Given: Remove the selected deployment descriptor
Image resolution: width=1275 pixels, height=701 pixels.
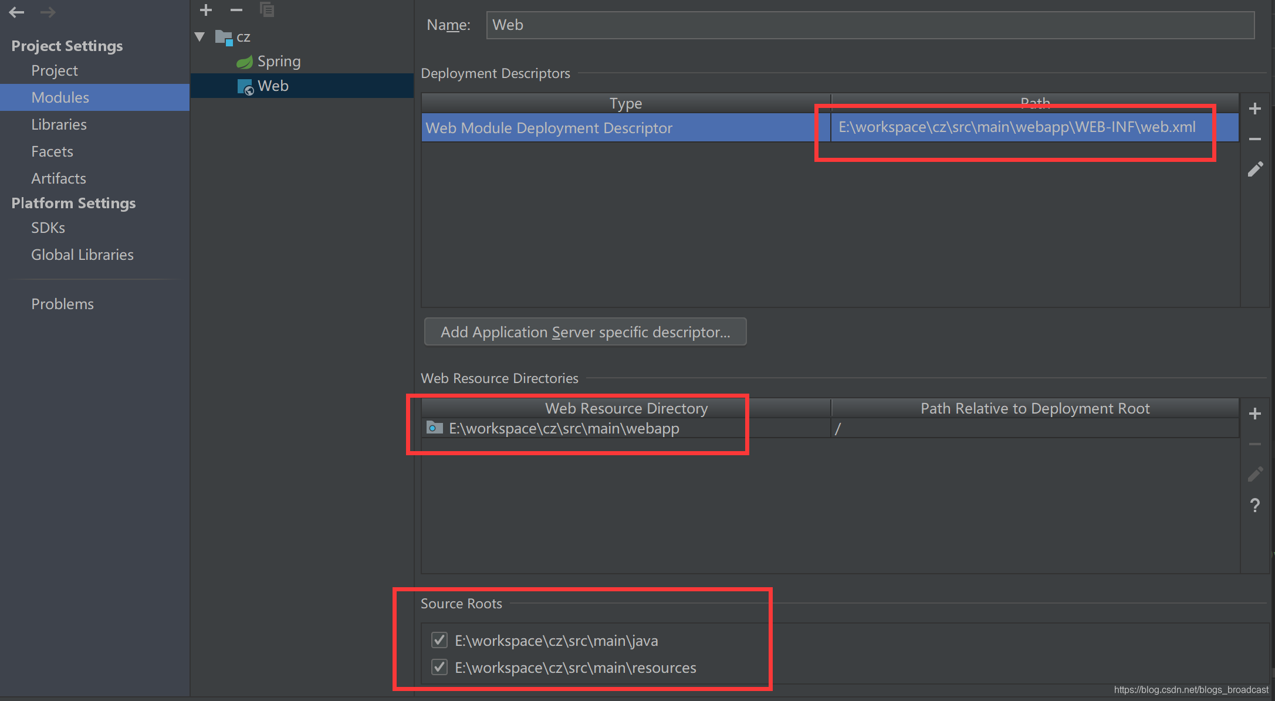Looking at the screenshot, I should [x=1254, y=139].
